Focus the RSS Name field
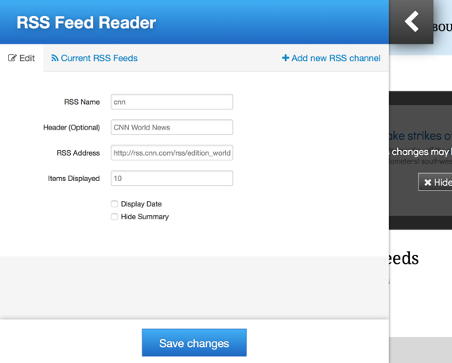The image size is (452, 363). (172, 102)
